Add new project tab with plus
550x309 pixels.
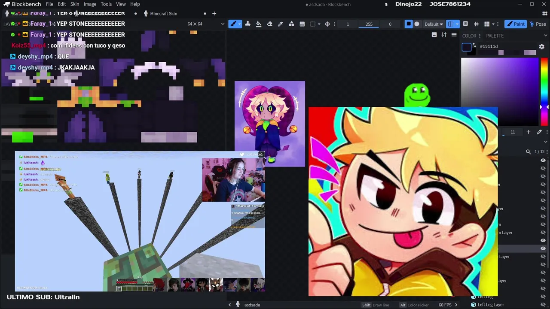[x=214, y=14]
